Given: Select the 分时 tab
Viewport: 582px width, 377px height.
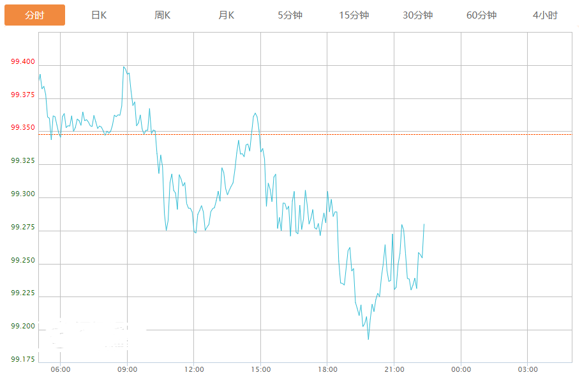Looking at the screenshot, I should [x=34, y=15].
